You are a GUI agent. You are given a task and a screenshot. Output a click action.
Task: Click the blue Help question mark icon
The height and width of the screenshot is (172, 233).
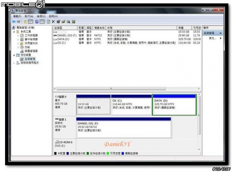[x=37, y=22]
